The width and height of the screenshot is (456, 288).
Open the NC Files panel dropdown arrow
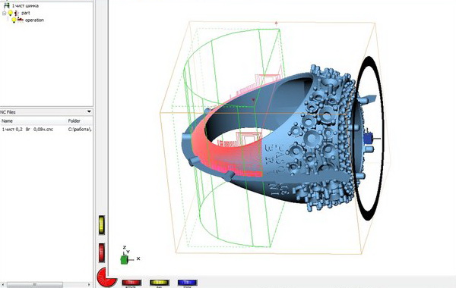pyautogui.click(x=89, y=111)
